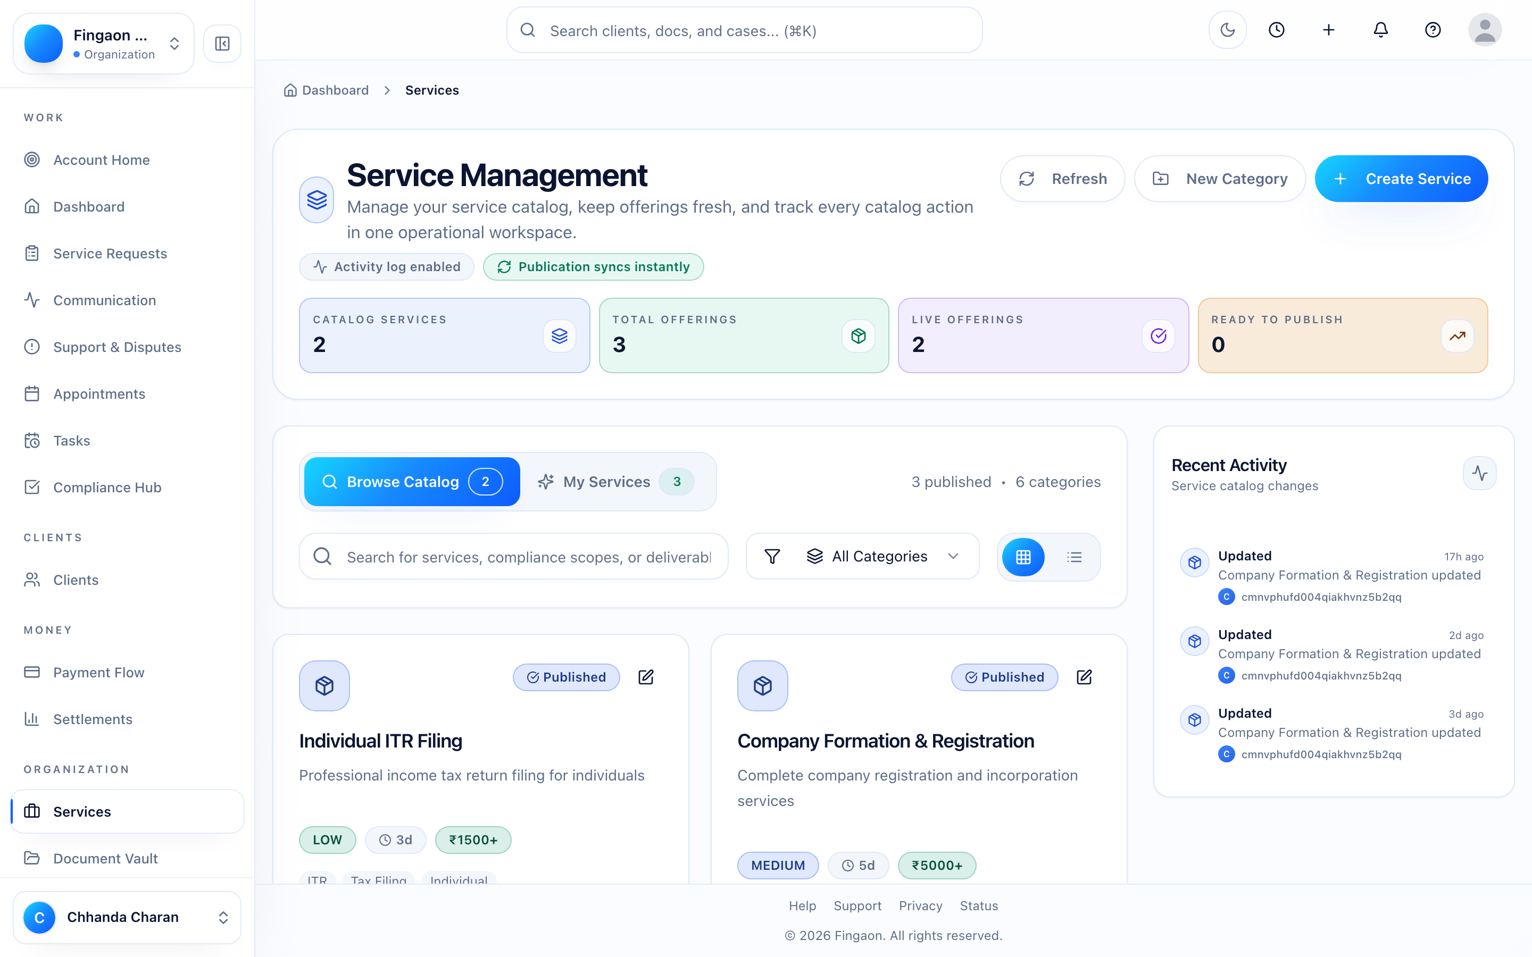The image size is (1532, 957).
Task: Click the Appointments sidebar item
Action: coord(127,393)
